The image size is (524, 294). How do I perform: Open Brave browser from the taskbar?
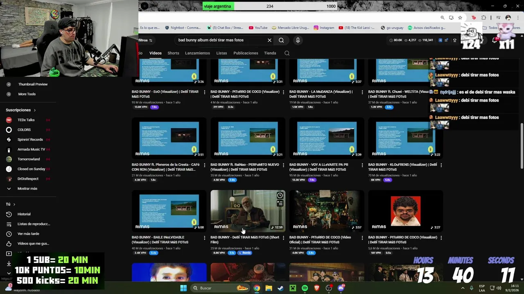[x=317, y=288]
